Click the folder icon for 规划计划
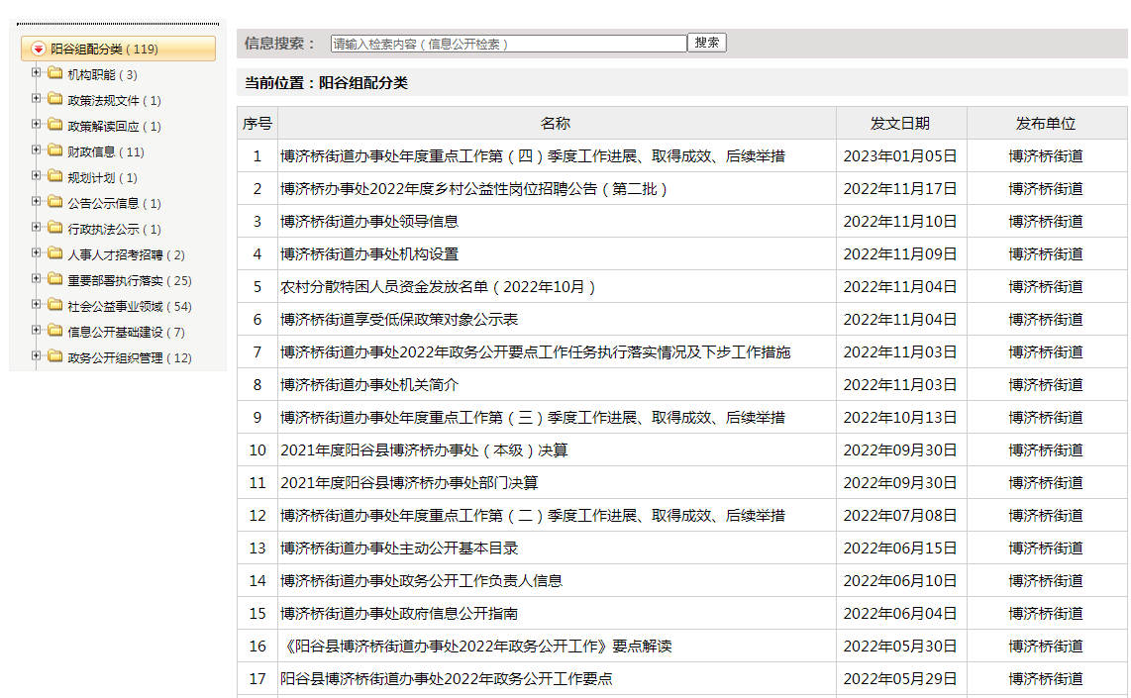 pyautogui.click(x=54, y=176)
